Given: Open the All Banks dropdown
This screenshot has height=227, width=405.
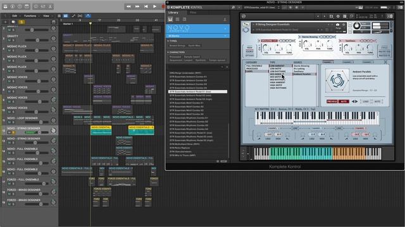Looking at the screenshot, I should click(197, 36).
